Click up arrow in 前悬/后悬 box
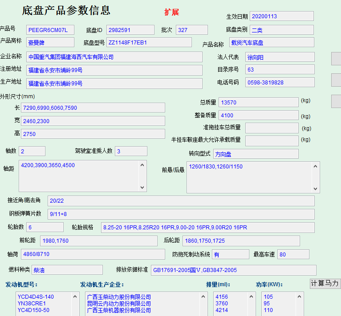Viewport: 341px width, 316px height. (315, 167)
